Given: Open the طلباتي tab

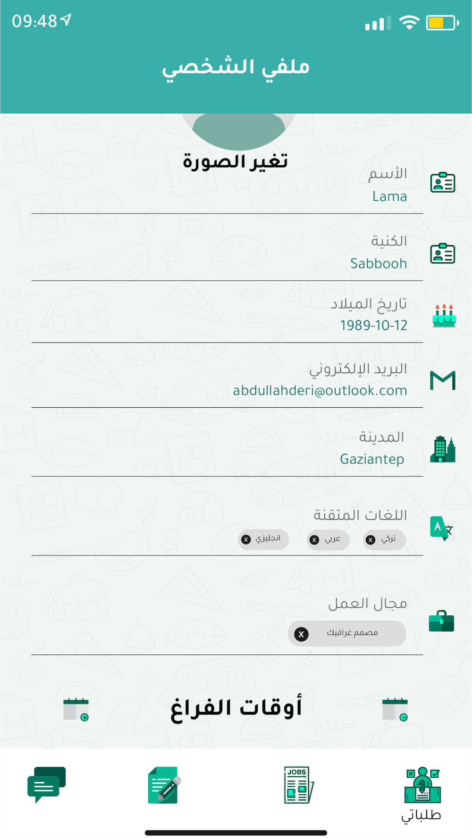Looking at the screenshot, I should point(421,794).
